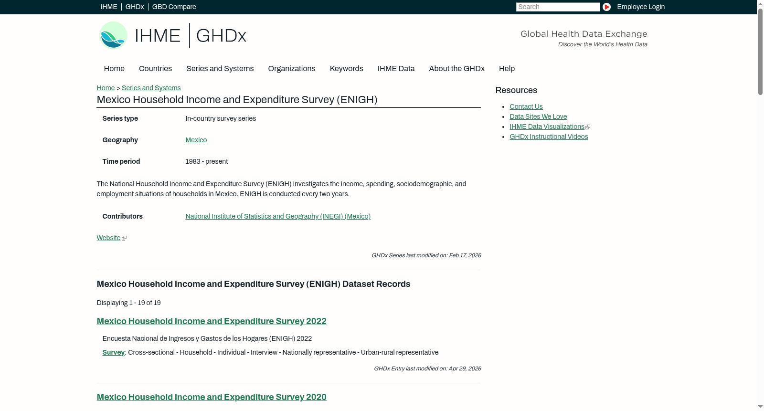Click the GHDx logo text in header
764x411 pixels.
pos(221,36)
